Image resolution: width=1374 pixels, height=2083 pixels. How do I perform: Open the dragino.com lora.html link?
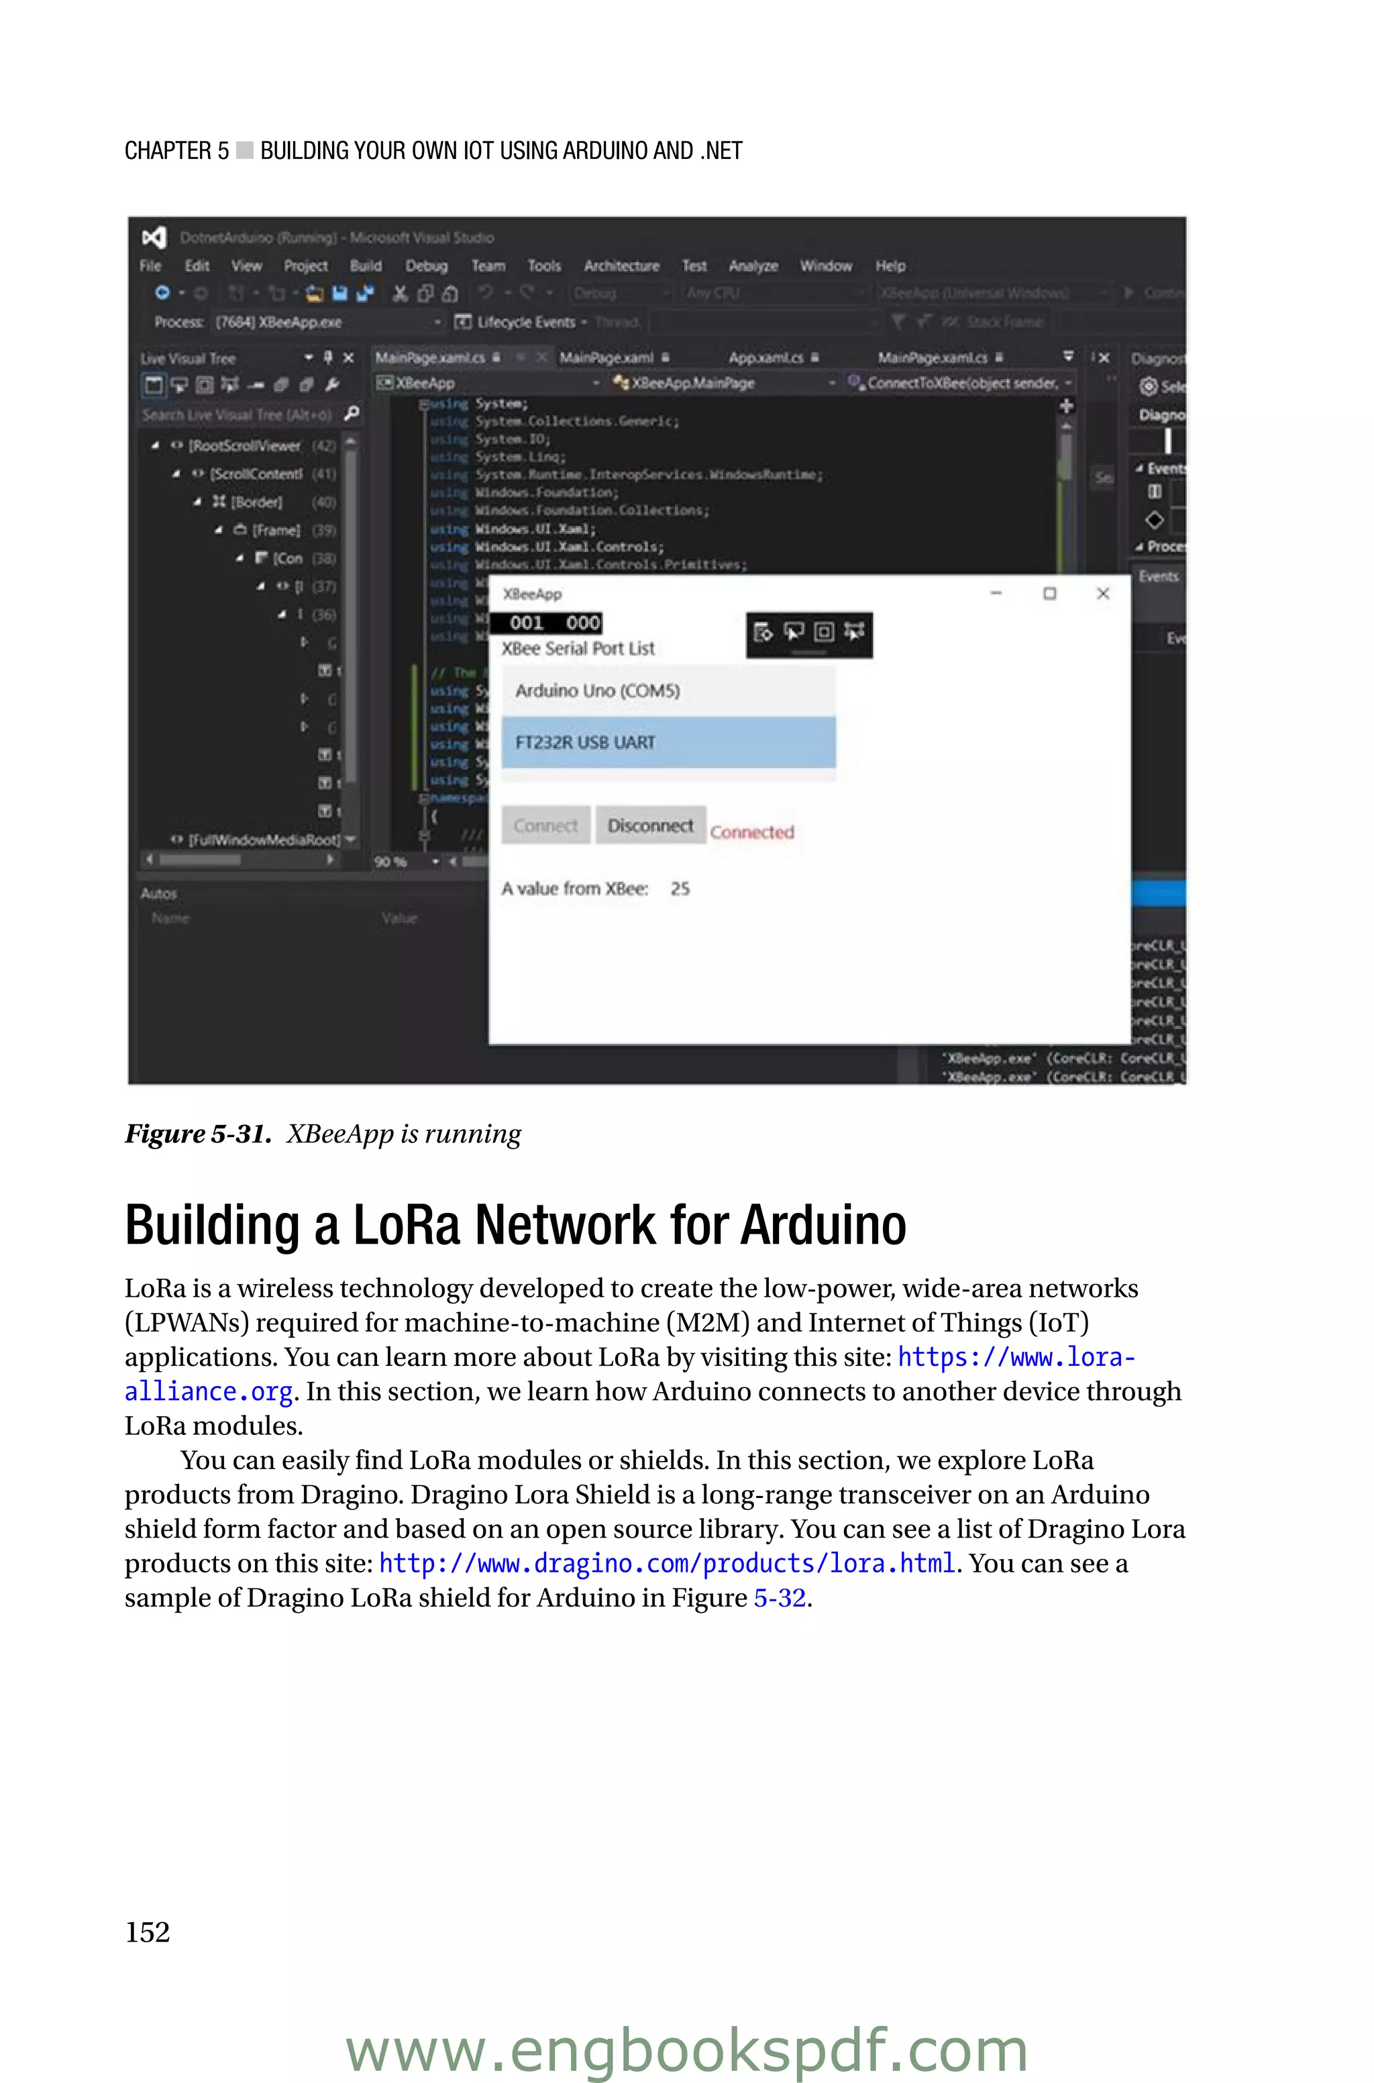coord(667,1562)
